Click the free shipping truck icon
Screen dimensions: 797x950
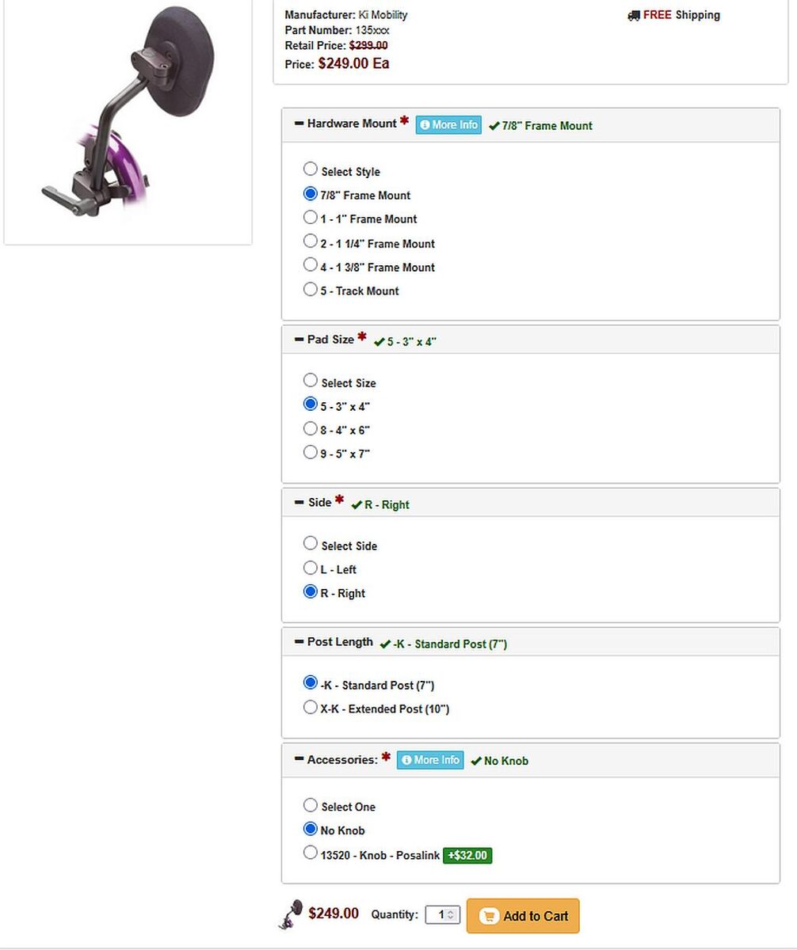pos(633,15)
